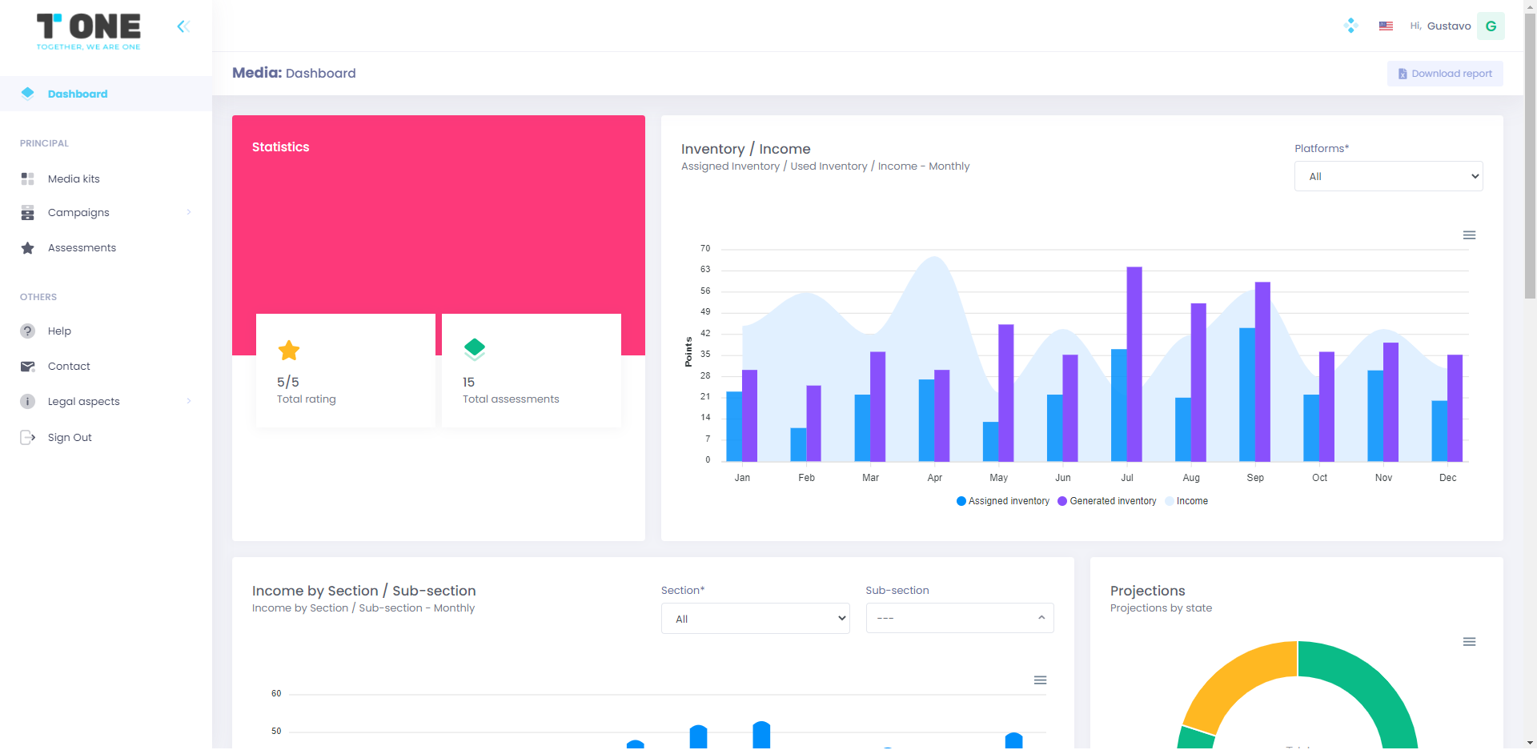Click the 5/5 Total rating card
The height and width of the screenshot is (750, 1537).
tap(346, 371)
